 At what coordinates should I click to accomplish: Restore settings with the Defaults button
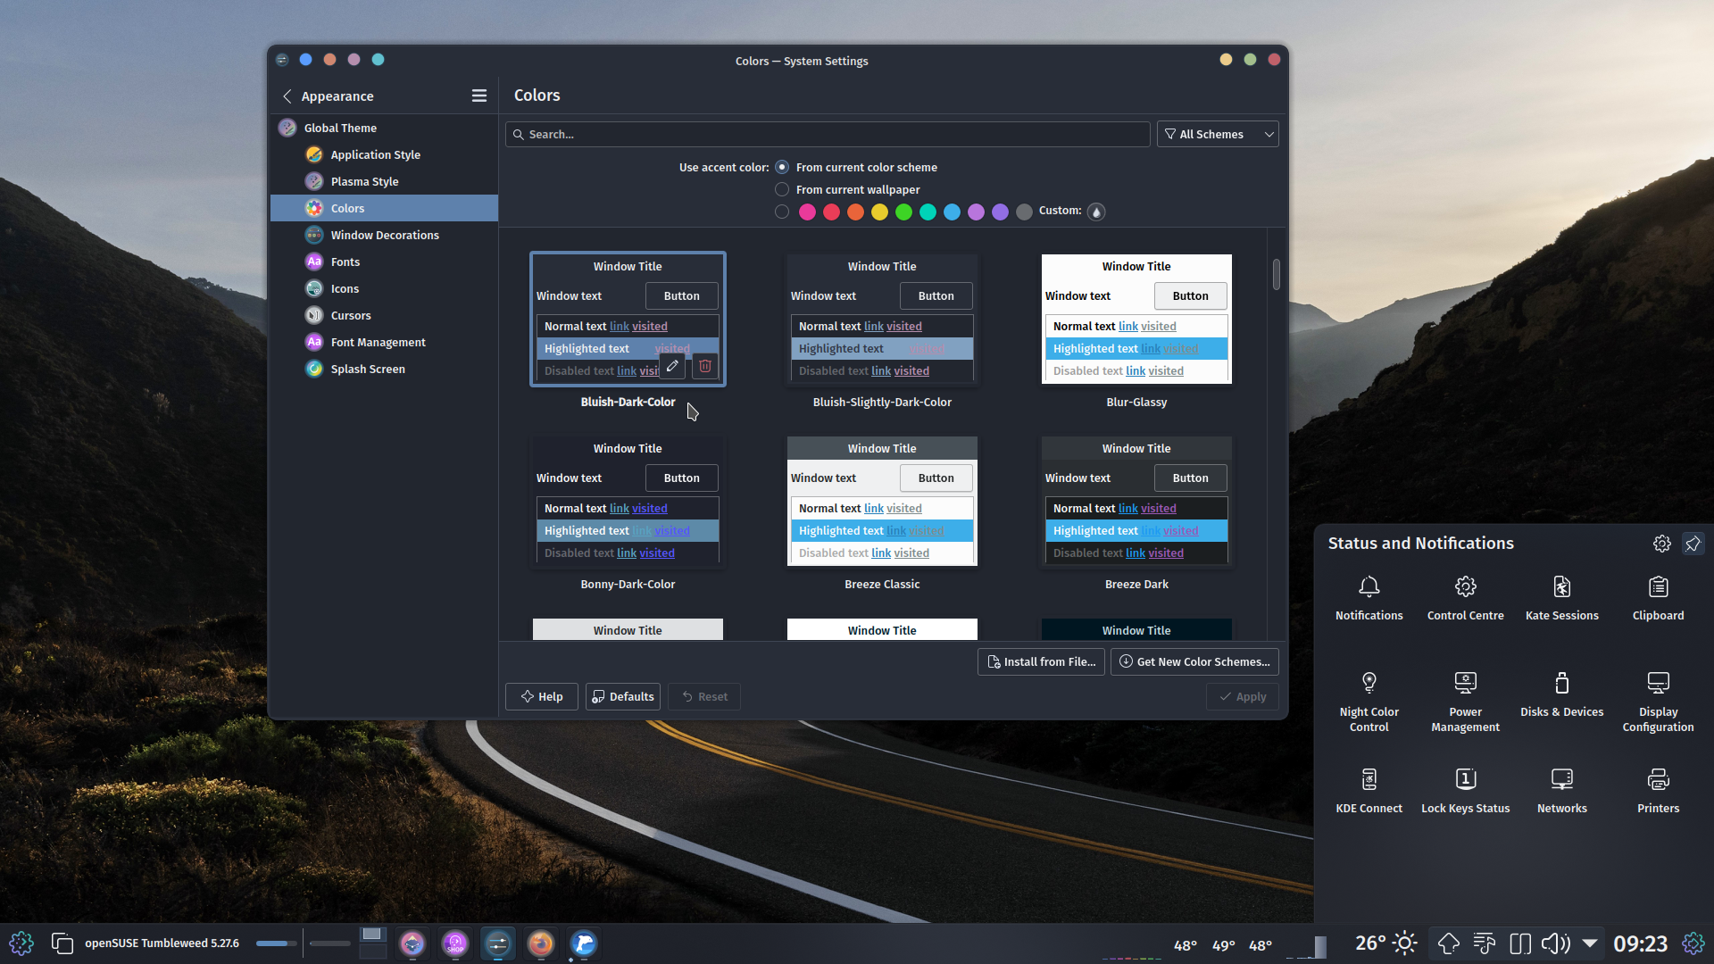pyautogui.click(x=622, y=696)
